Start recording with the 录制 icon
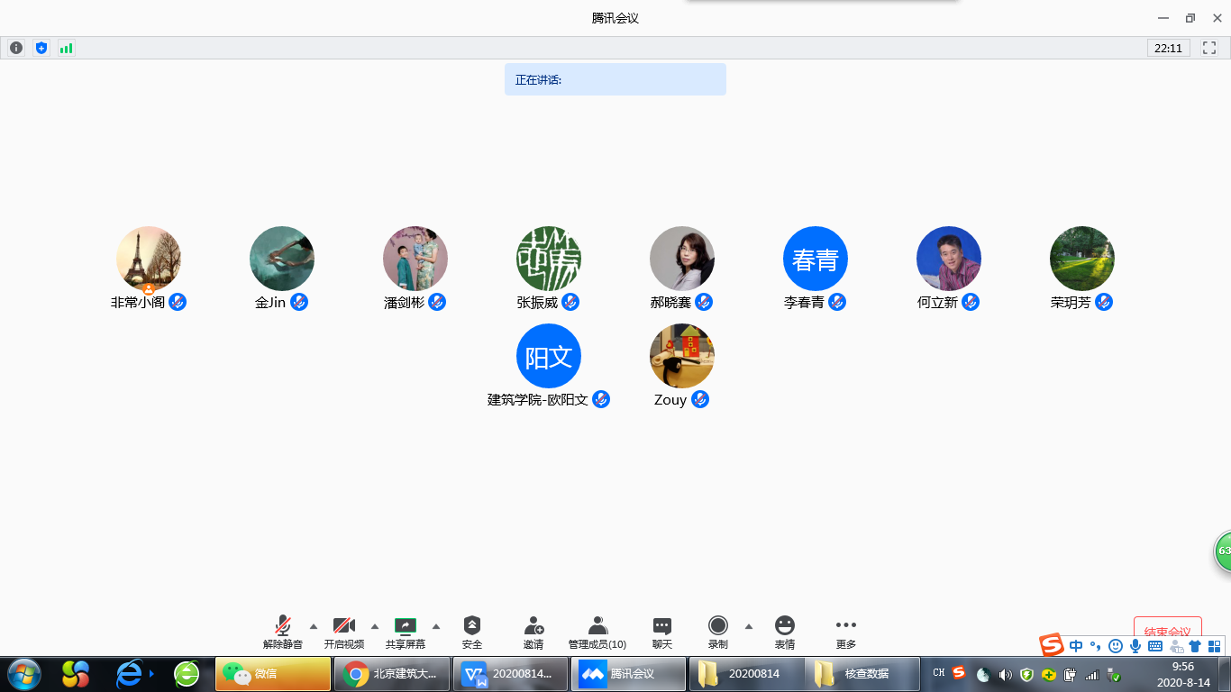This screenshot has height=692, width=1231. pyautogui.click(x=717, y=626)
